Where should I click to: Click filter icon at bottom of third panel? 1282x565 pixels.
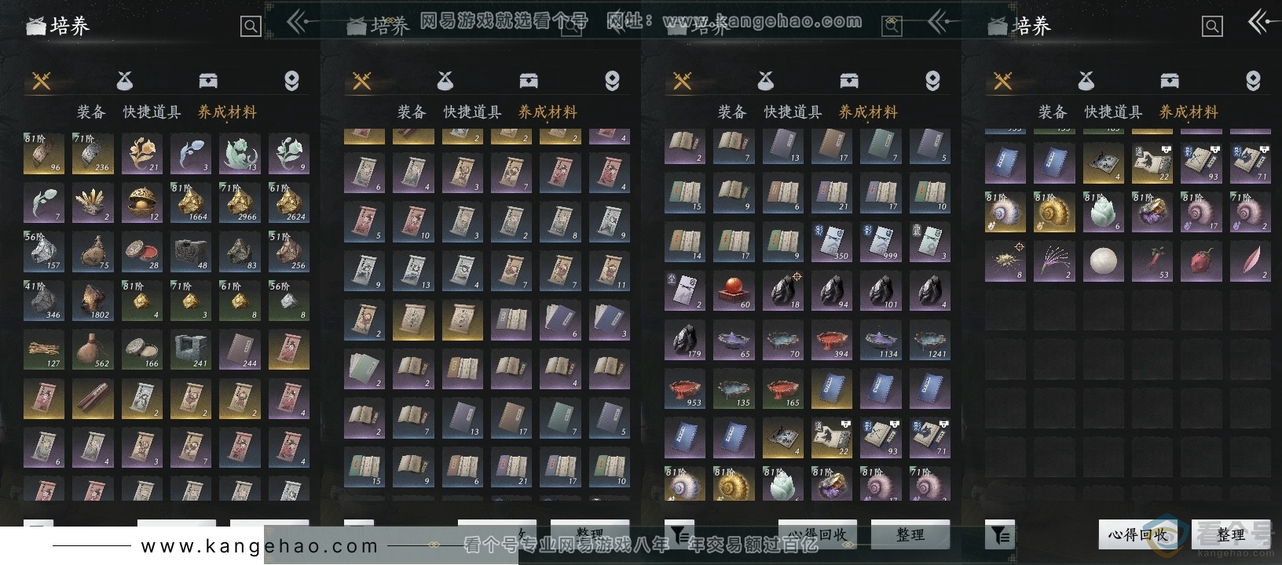[x=679, y=535]
